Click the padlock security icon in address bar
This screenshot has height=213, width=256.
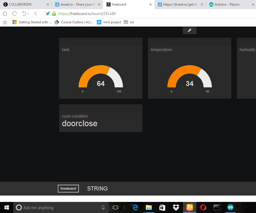tap(54, 13)
